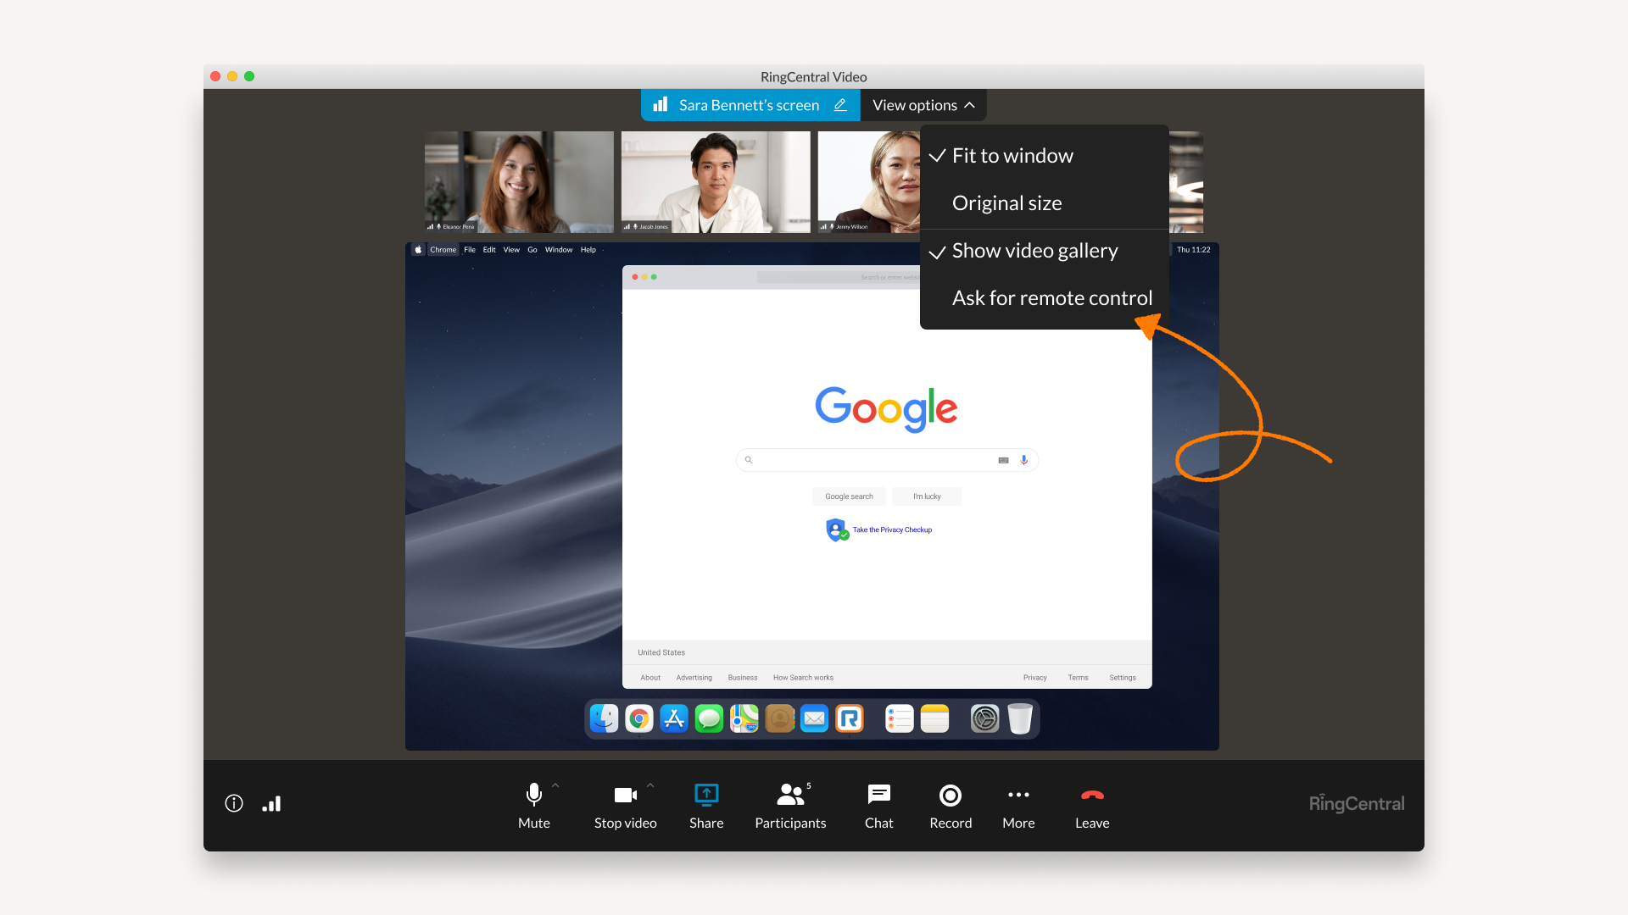Click the RingCentral info icon

coord(235,803)
